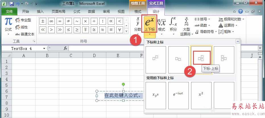
Task: Insert the common x sub y squared script
Action: coord(156,95)
